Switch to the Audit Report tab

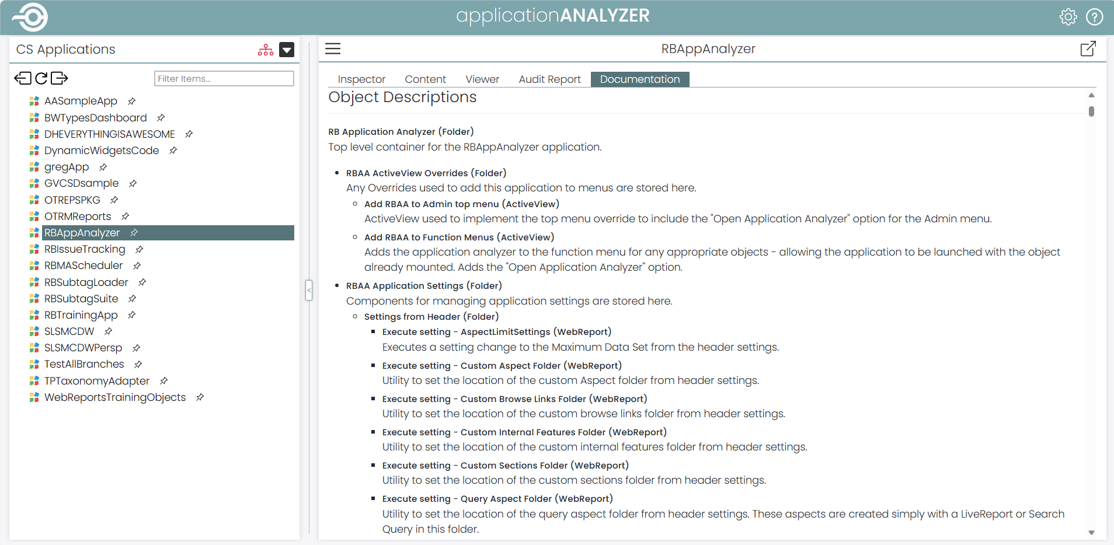click(x=549, y=79)
